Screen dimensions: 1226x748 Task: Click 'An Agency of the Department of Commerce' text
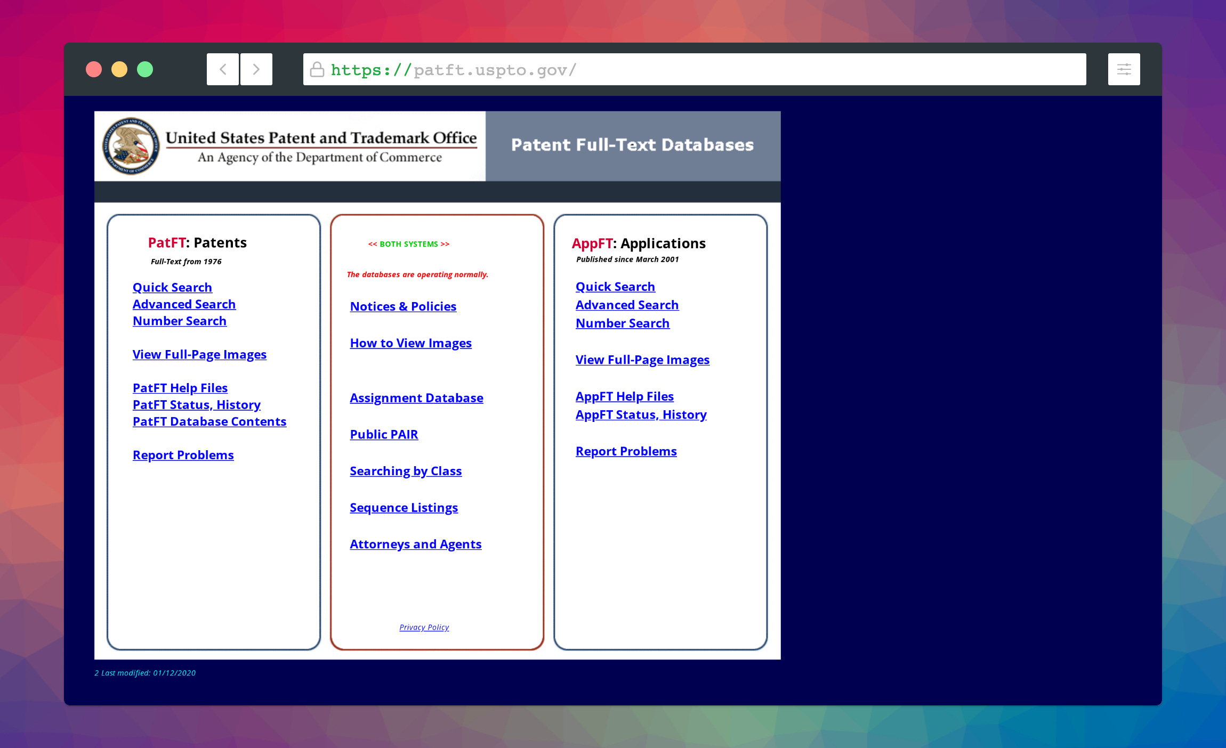320,158
